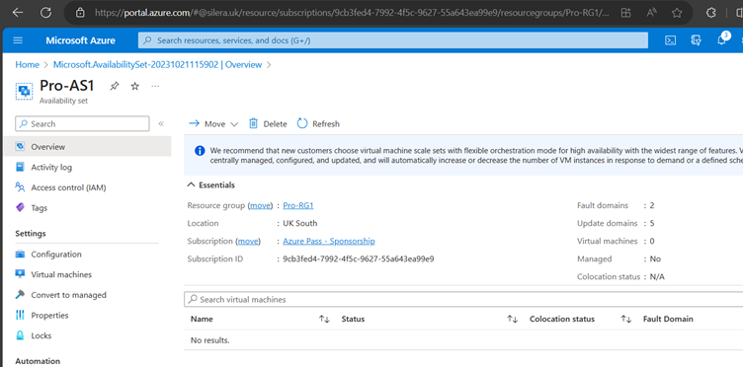Open the more options ellipsis beside Pro-AS1

click(155, 86)
